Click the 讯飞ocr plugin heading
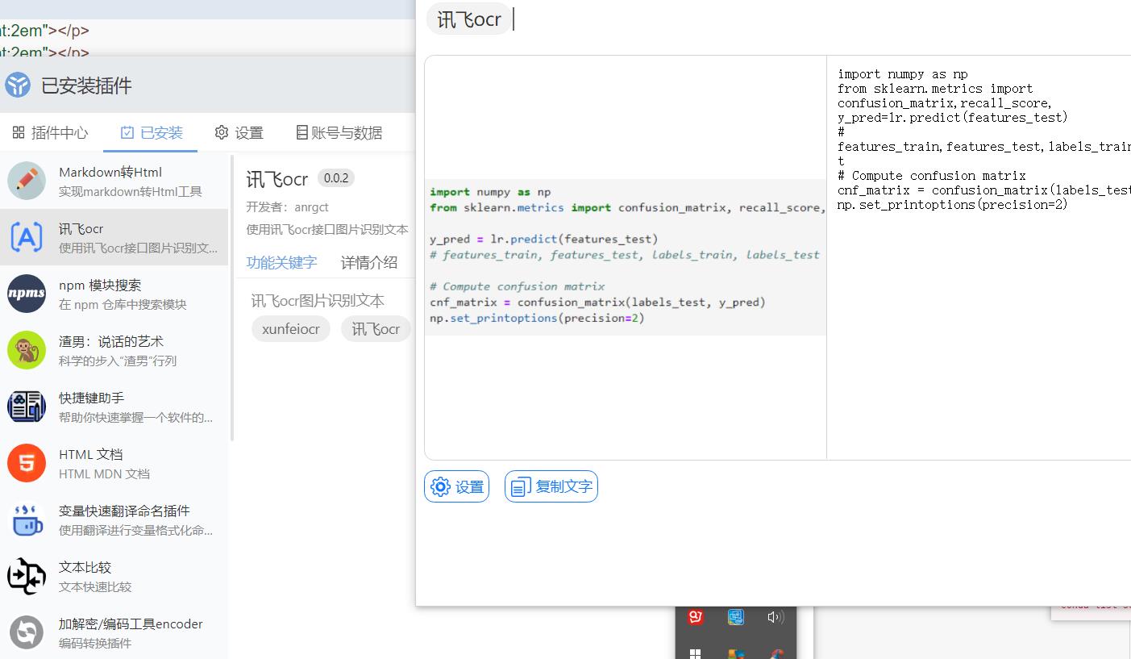 [x=277, y=179]
